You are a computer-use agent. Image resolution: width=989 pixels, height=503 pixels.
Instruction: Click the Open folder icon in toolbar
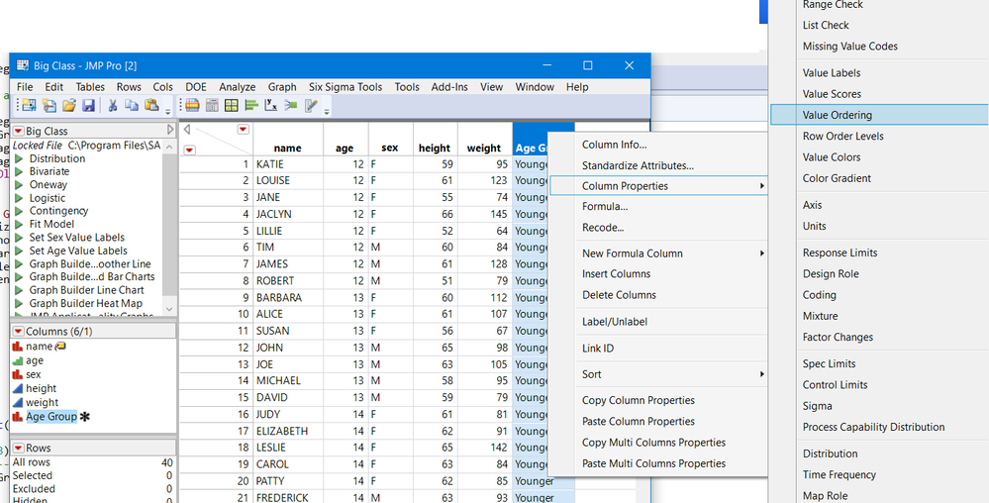tap(68, 106)
